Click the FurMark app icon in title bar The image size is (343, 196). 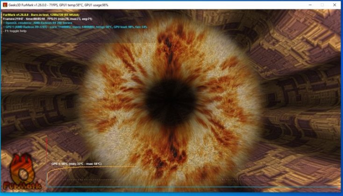[5, 5]
